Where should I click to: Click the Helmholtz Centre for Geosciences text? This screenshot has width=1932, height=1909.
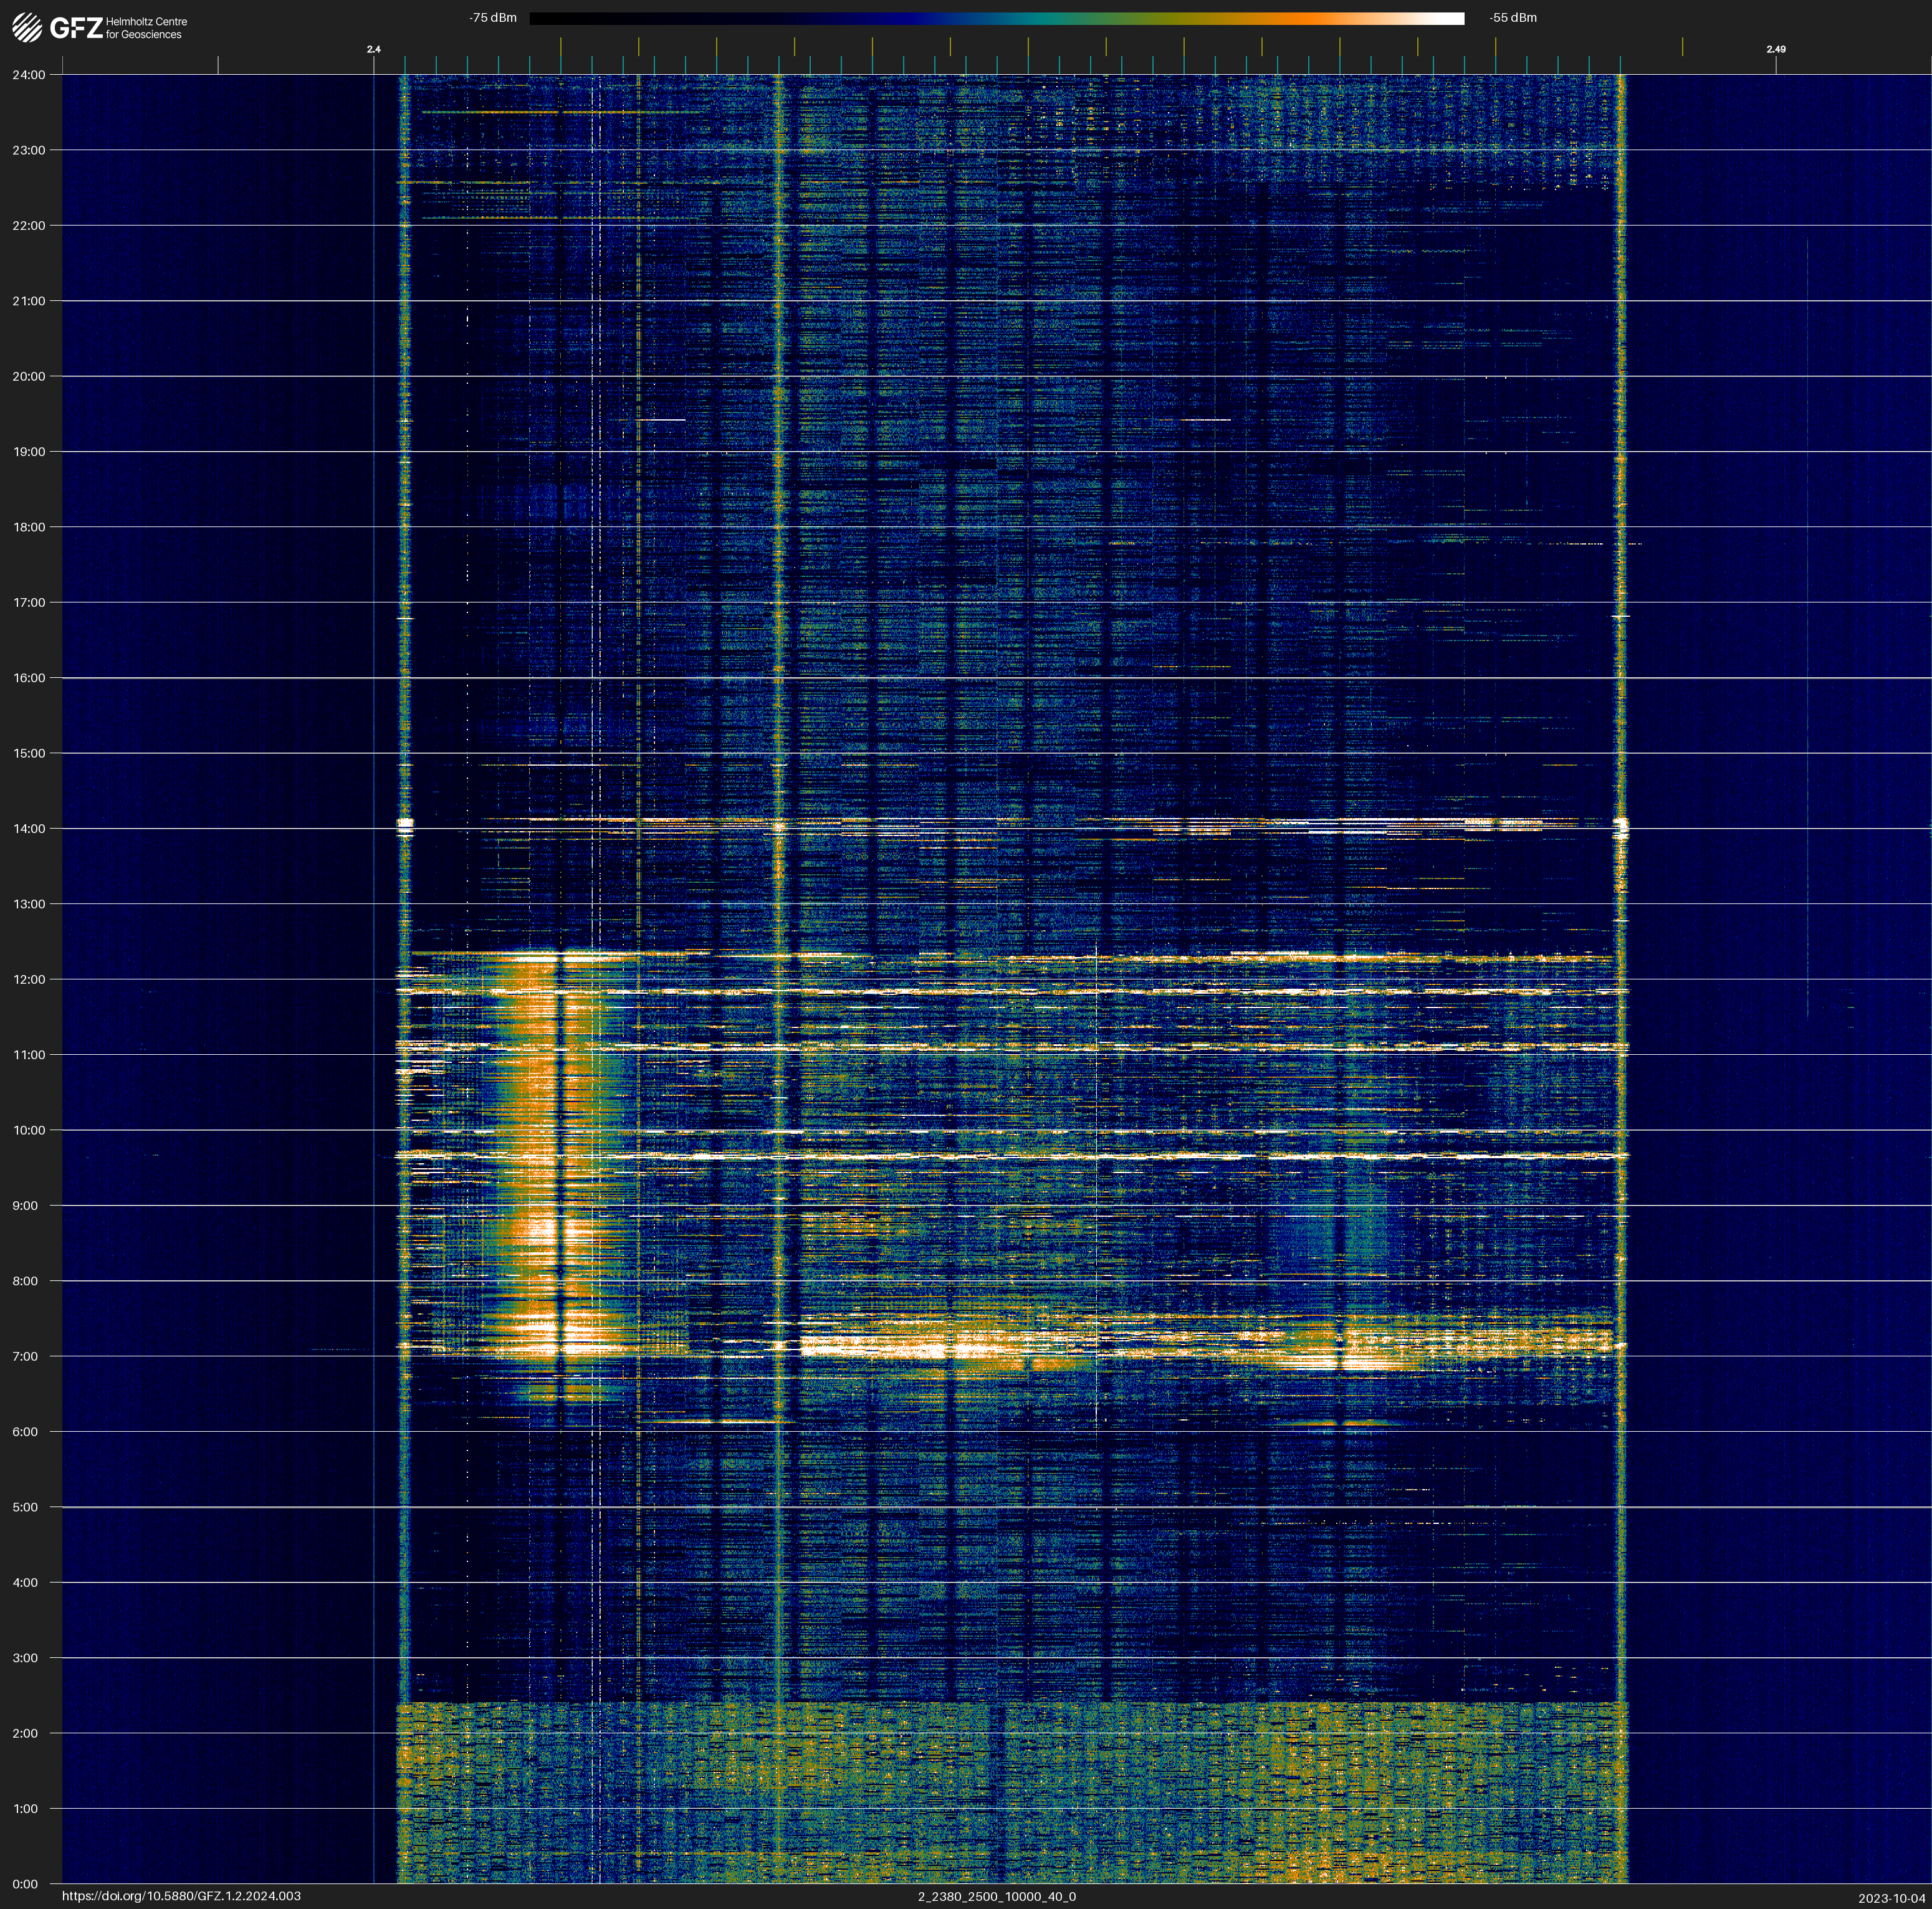[x=146, y=28]
